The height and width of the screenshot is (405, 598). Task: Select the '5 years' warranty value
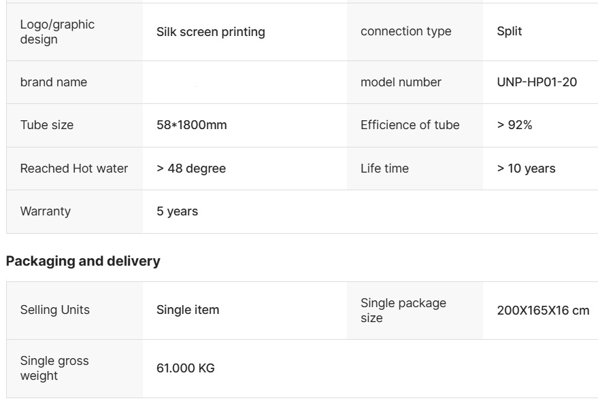coord(177,211)
